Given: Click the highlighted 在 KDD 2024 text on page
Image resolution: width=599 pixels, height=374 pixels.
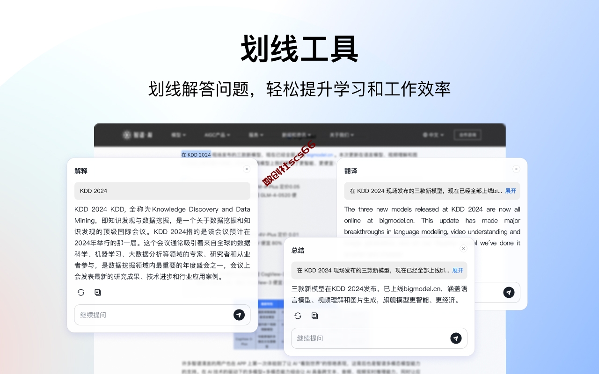Looking at the screenshot, I should (x=196, y=155).
